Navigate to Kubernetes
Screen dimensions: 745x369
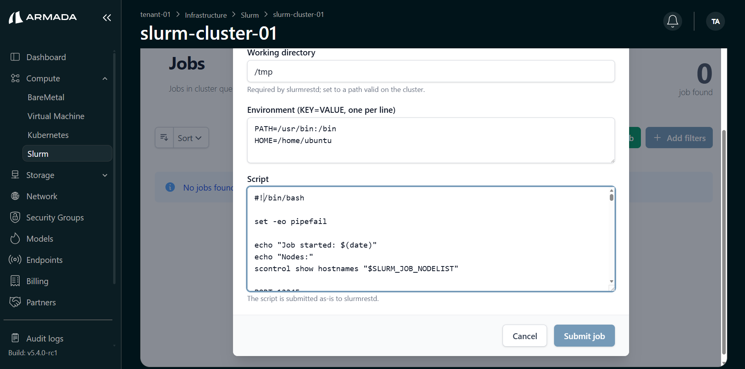tap(48, 135)
